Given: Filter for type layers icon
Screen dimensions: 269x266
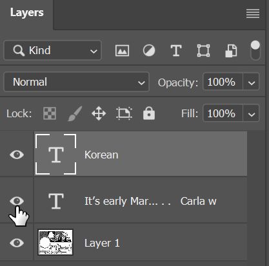Looking at the screenshot, I should (176, 51).
